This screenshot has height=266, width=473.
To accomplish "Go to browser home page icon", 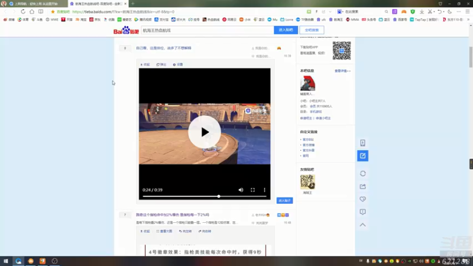I will pos(32,11).
